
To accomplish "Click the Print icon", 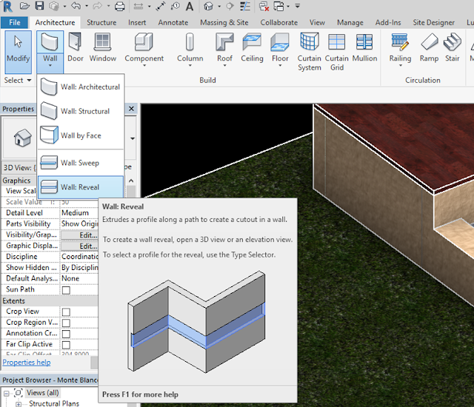I will tap(120, 6).
